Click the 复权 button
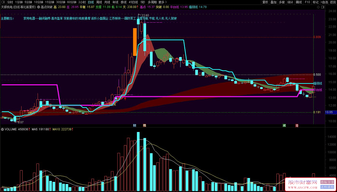The width and height of the screenshot is (337, 192). tap(265, 2)
